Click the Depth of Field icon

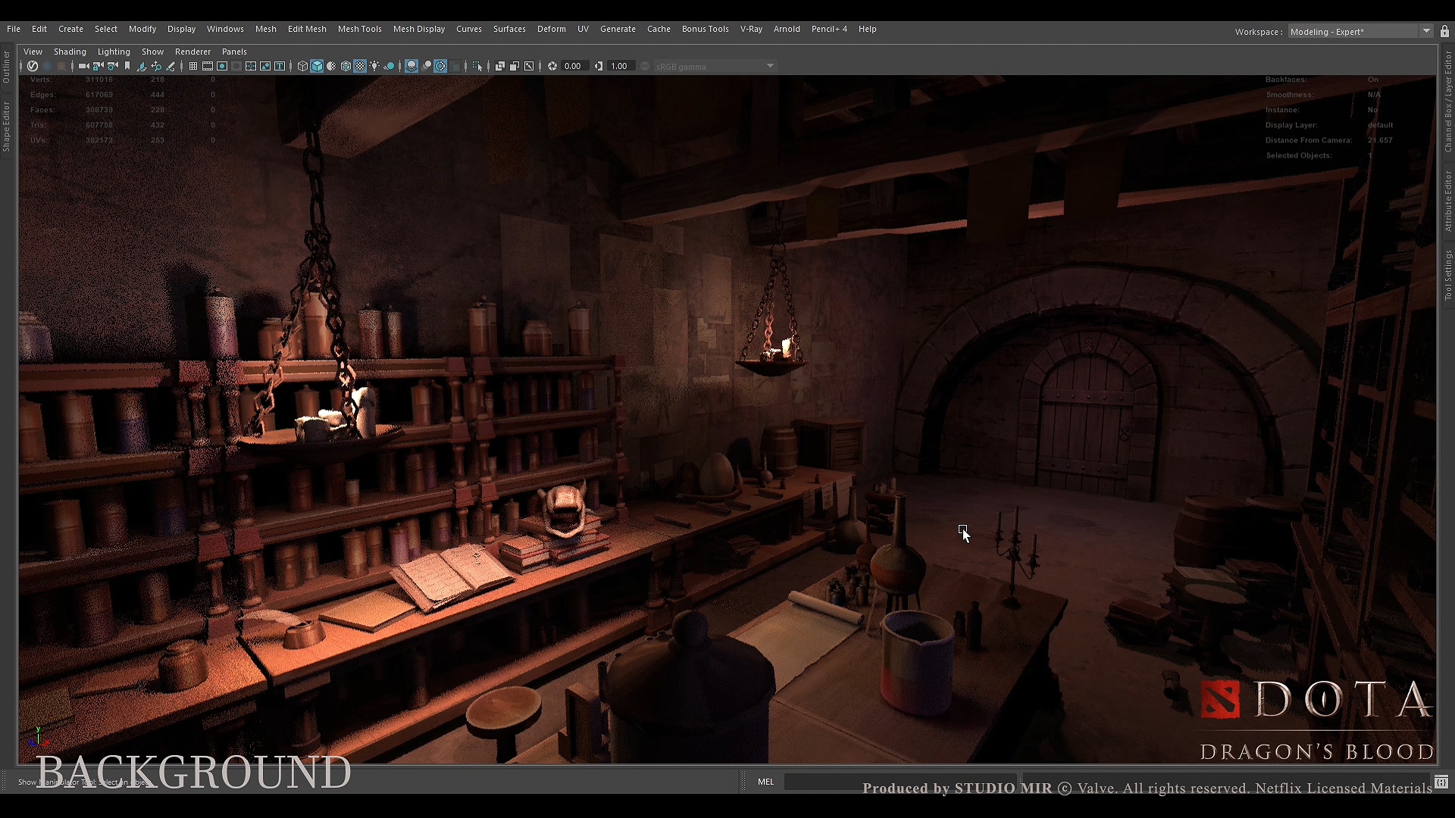(x=455, y=66)
